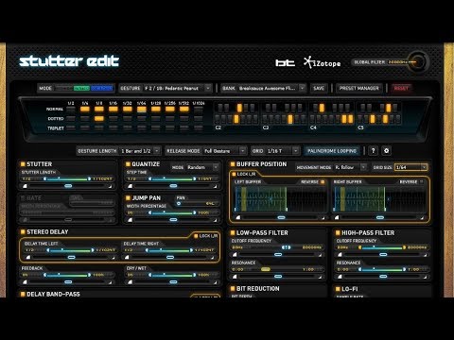Toggle the Delay Band-Pass module
The image size is (454, 340).
(x=23, y=294)
